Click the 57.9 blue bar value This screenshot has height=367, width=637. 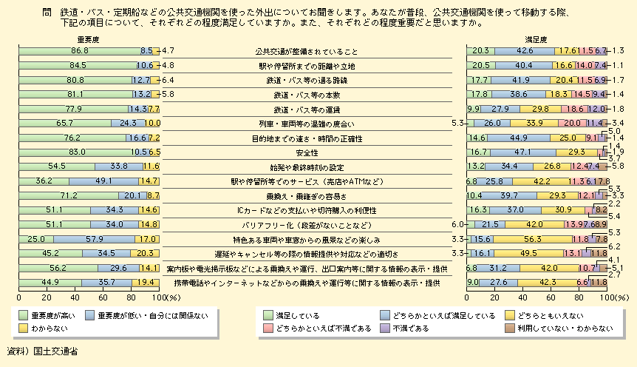click(x=95, y=239)
